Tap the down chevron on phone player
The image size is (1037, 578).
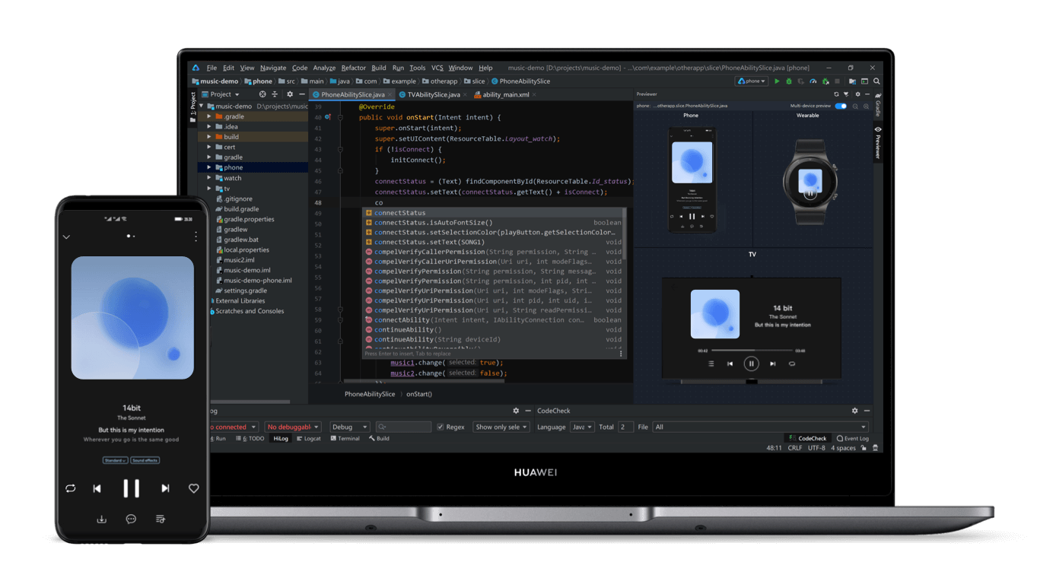coord(66,237)
